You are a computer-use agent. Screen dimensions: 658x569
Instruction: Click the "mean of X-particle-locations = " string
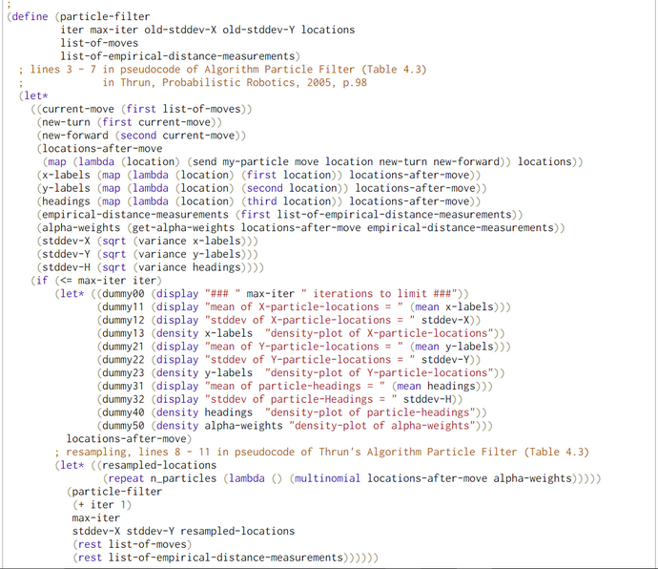304,306
